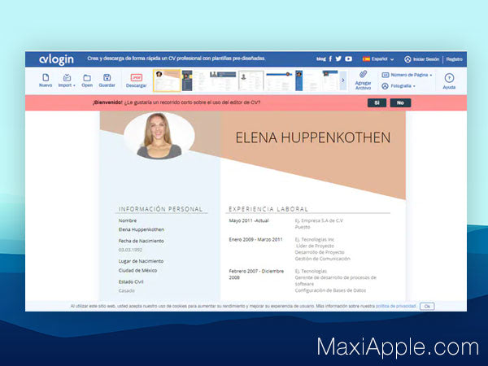Decline the editor tour with No
Viewport: 488px width, 366px height.
[400, 102]
